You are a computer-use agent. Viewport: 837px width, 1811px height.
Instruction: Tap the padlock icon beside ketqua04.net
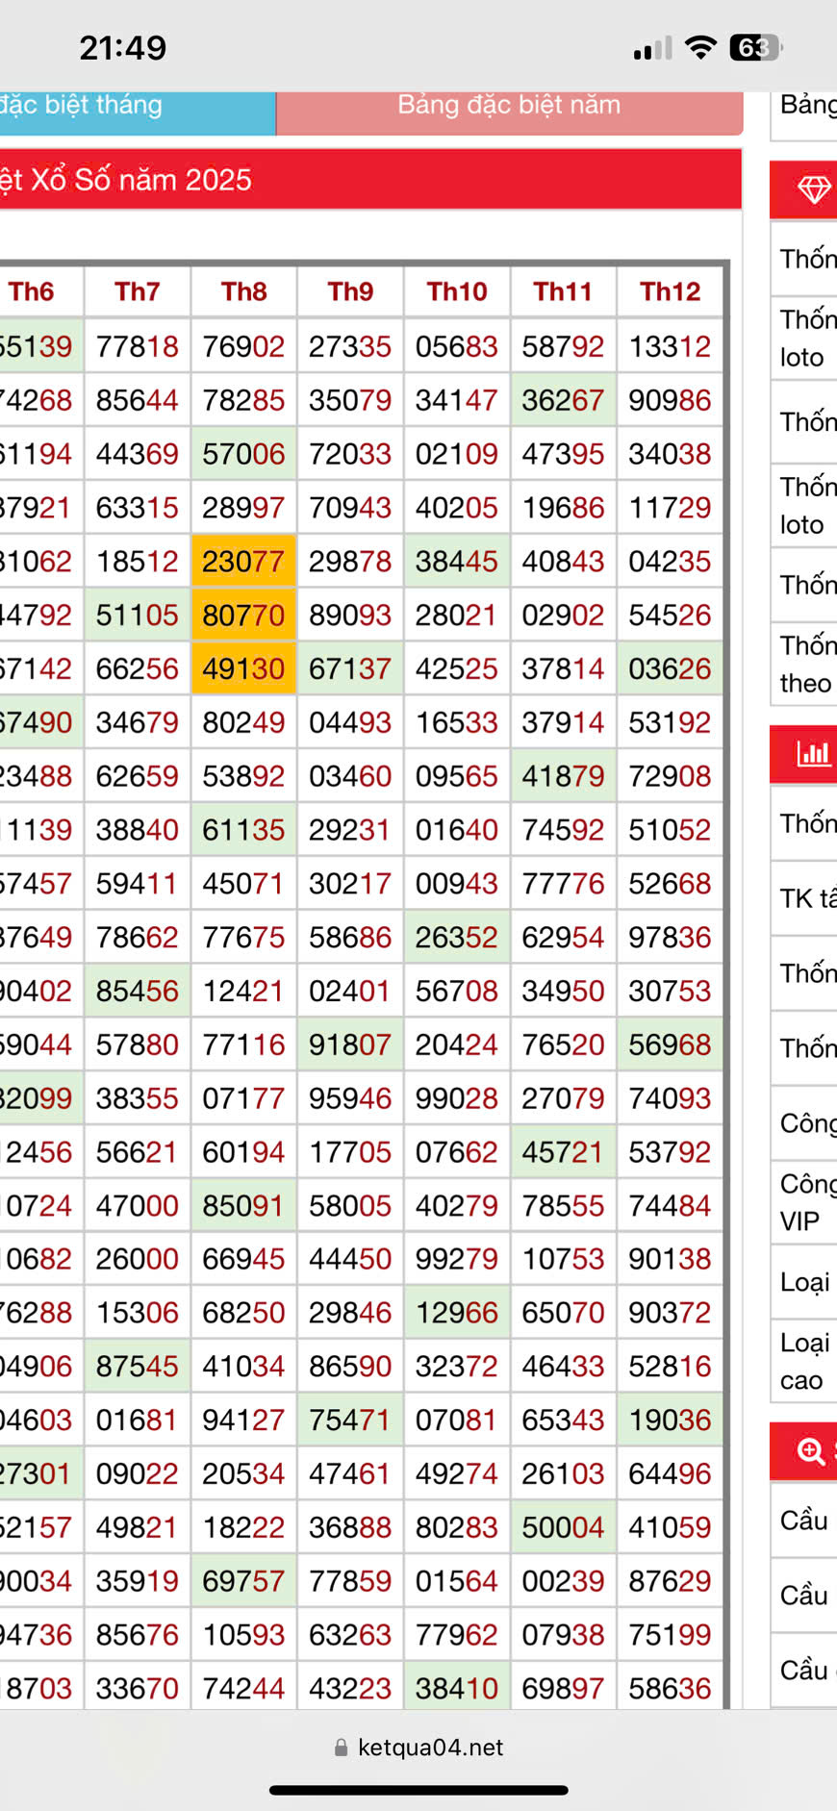(x=341, y=1748)
